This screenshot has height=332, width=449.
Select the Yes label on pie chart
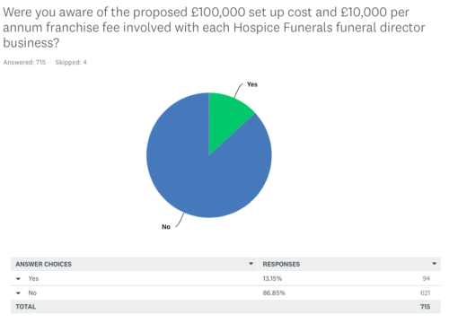click(252, 84)
